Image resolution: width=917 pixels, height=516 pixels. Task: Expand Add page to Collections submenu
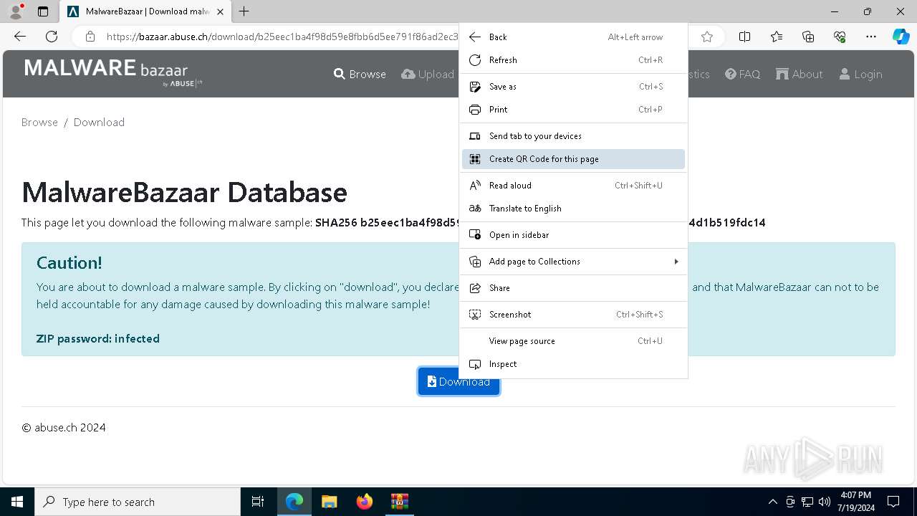pos(573,262)
